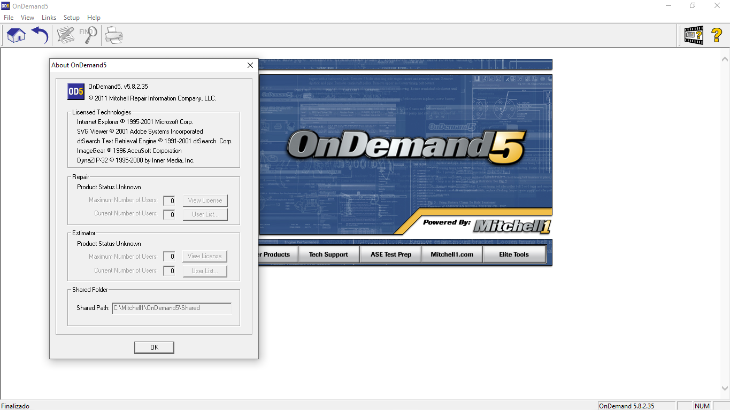Open the File menu
Screen dimensions: 730x410
[x=9, y=18]
